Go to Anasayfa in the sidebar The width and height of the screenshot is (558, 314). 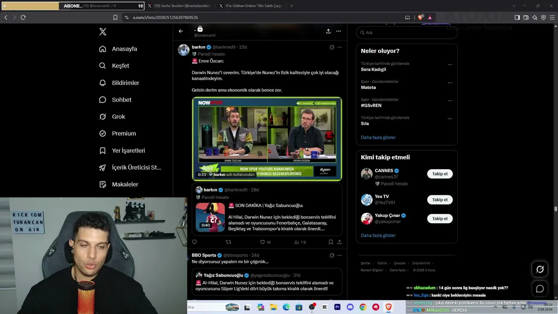118,49
